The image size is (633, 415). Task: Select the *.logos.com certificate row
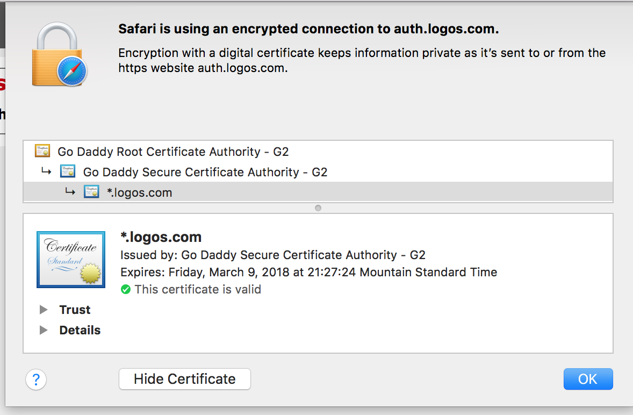318,192
